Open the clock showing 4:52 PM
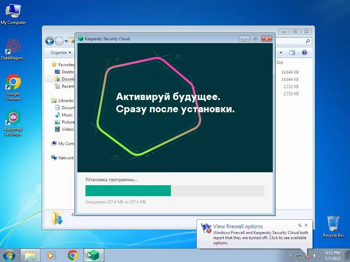350x262 pixels. coord(333,256)
